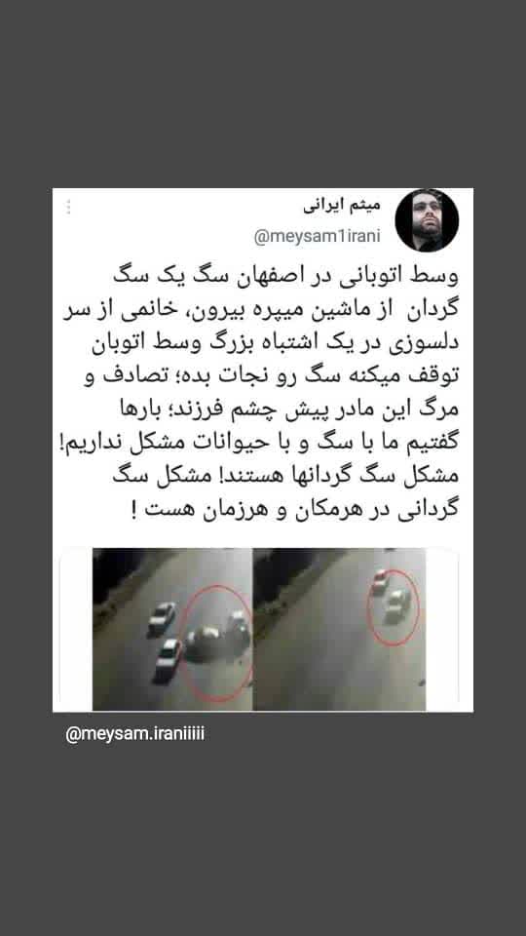Screen dimensions: 526x936
Task: Click the @meysam1irani handle
Action: pos(318,237)
